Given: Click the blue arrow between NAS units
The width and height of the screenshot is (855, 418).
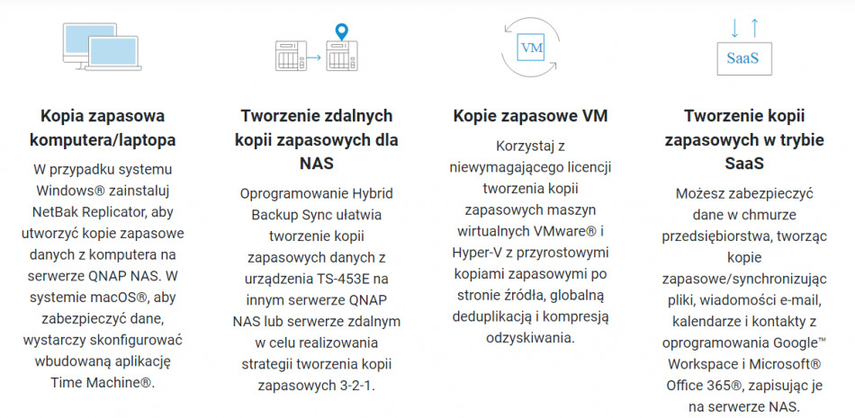Looking at the screenshot, I should point(312,58).
